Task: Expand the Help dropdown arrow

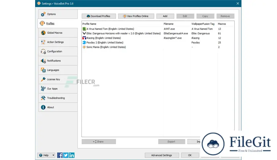Action: [x=53, y=155]
